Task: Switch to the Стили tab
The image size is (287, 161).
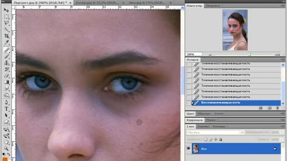Action: (x=219, y=114)
